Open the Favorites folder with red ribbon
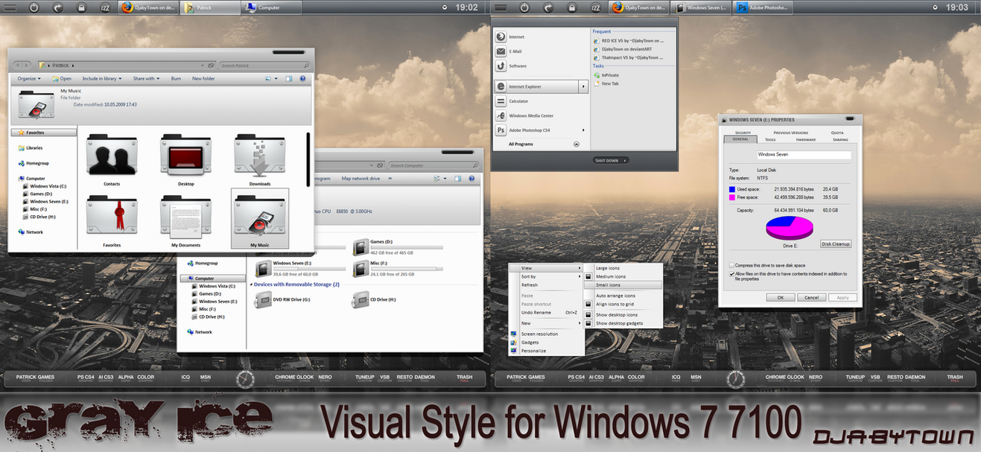981x452 pixels. pyautogui.click(x=112, y=222)
